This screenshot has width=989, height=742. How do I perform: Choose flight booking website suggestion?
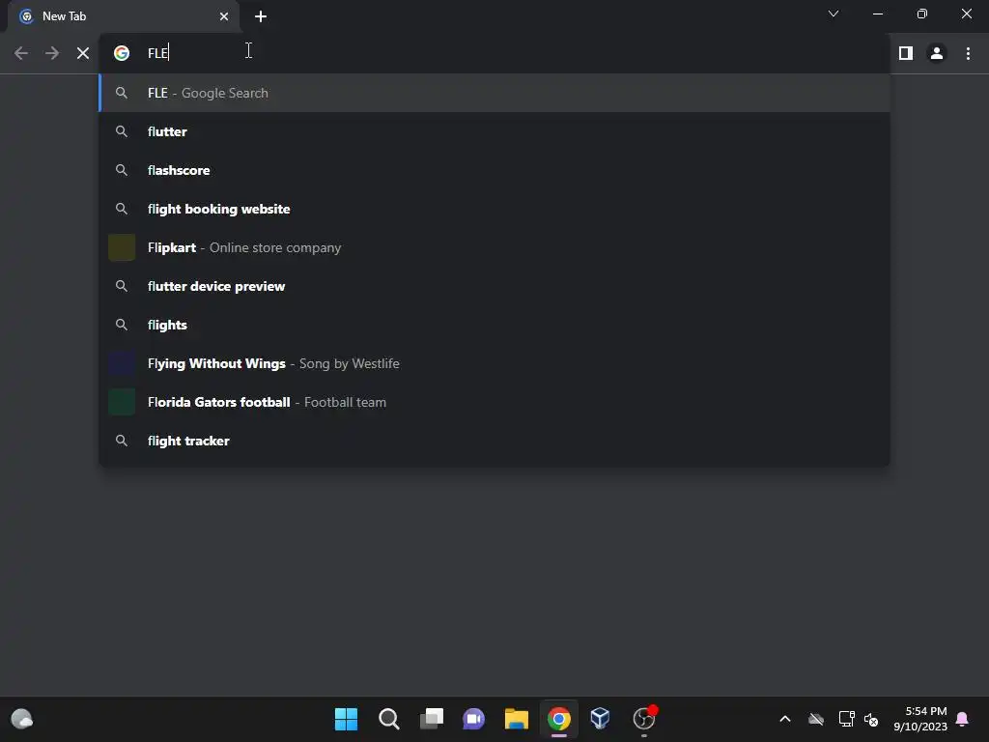click(494, 209)
